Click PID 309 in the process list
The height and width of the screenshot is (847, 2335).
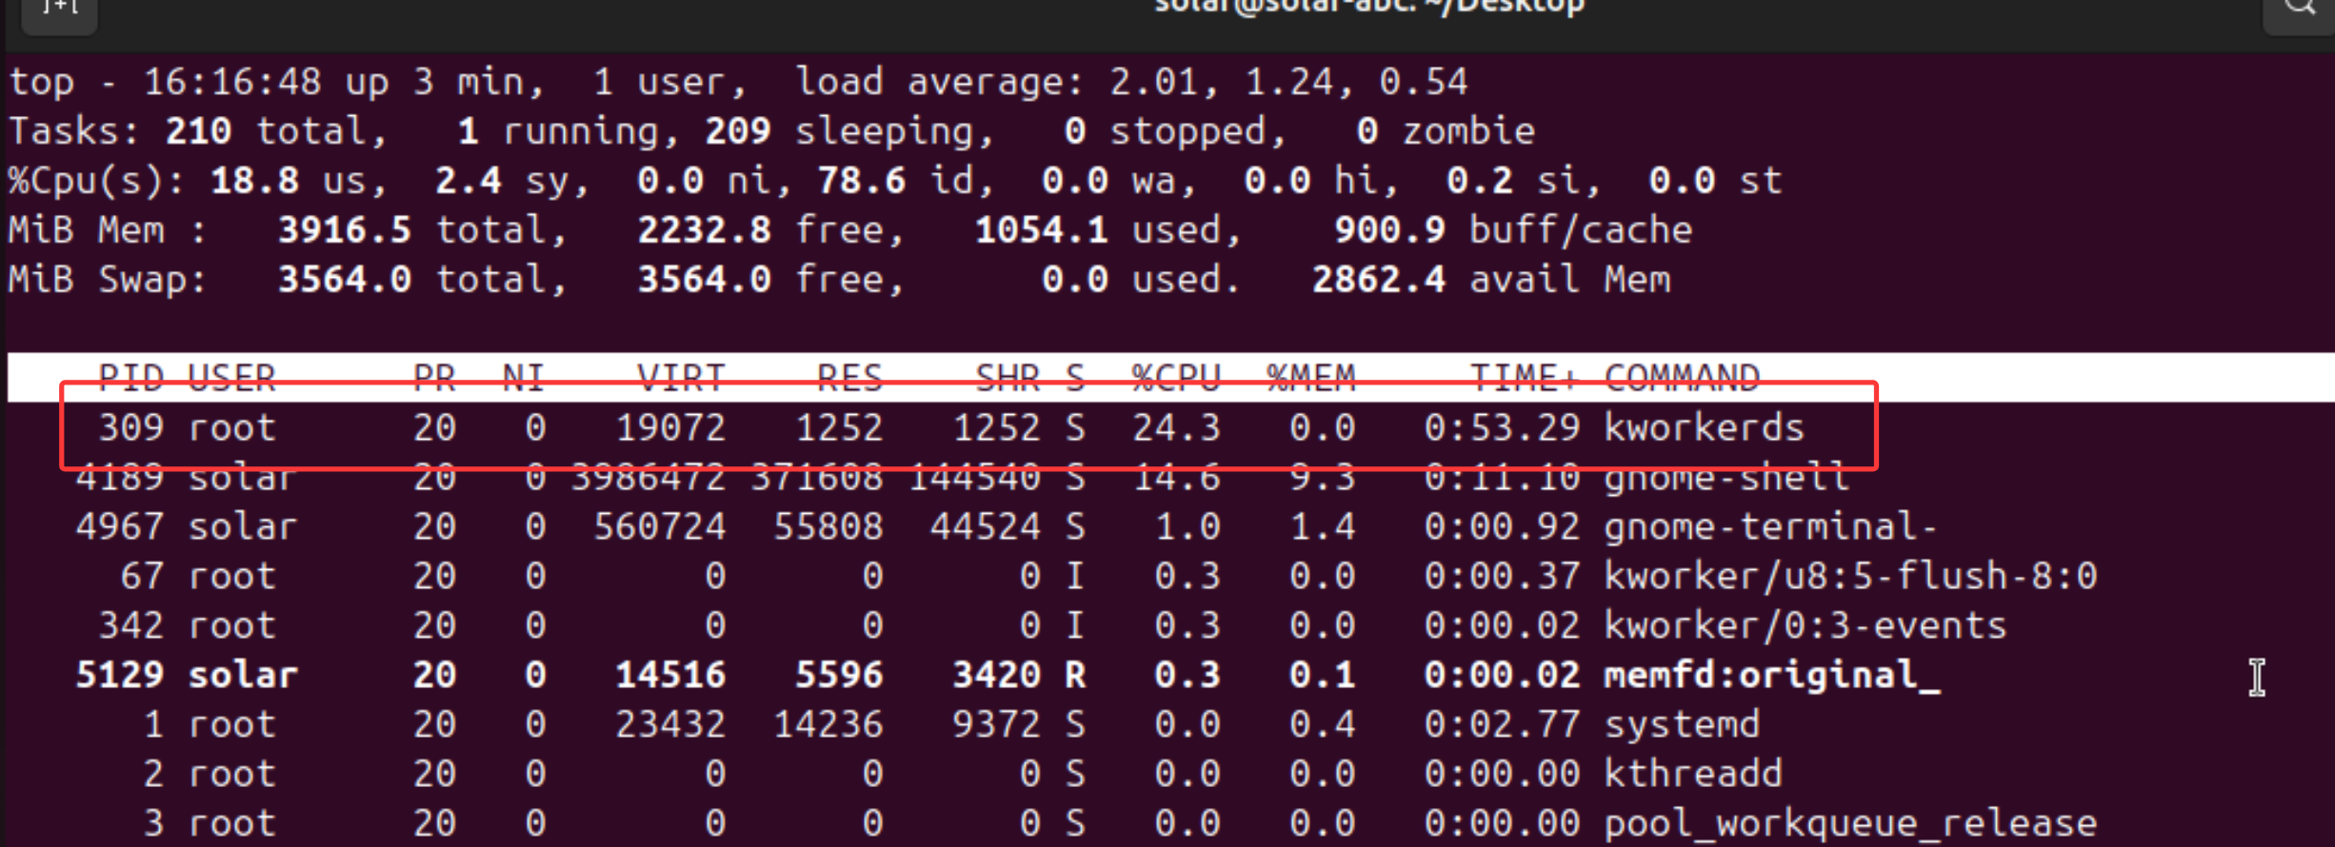[x=131, y=427]
